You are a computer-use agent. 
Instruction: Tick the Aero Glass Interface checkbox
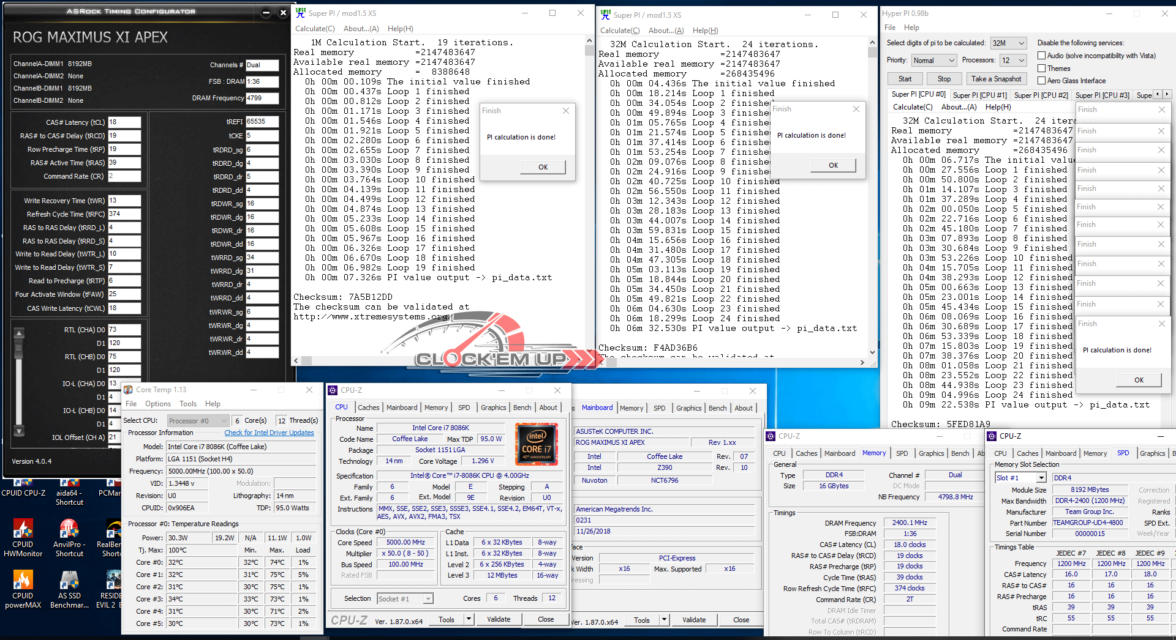pyautogui.click(x=1041, y=81)
